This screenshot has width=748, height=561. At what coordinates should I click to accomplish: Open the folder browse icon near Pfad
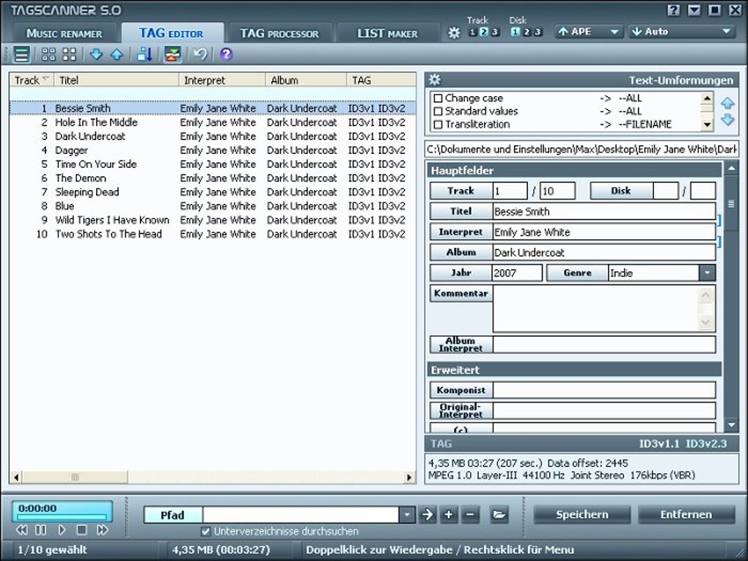point(499,515)
